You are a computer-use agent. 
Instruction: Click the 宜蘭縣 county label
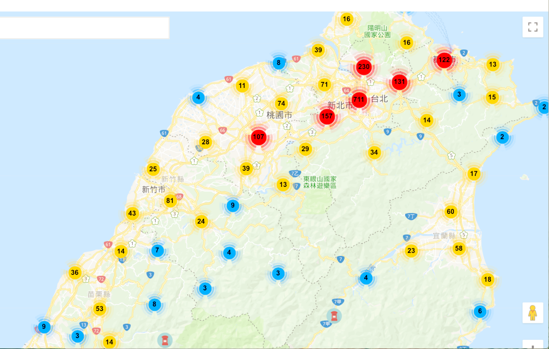click(445, 236)
